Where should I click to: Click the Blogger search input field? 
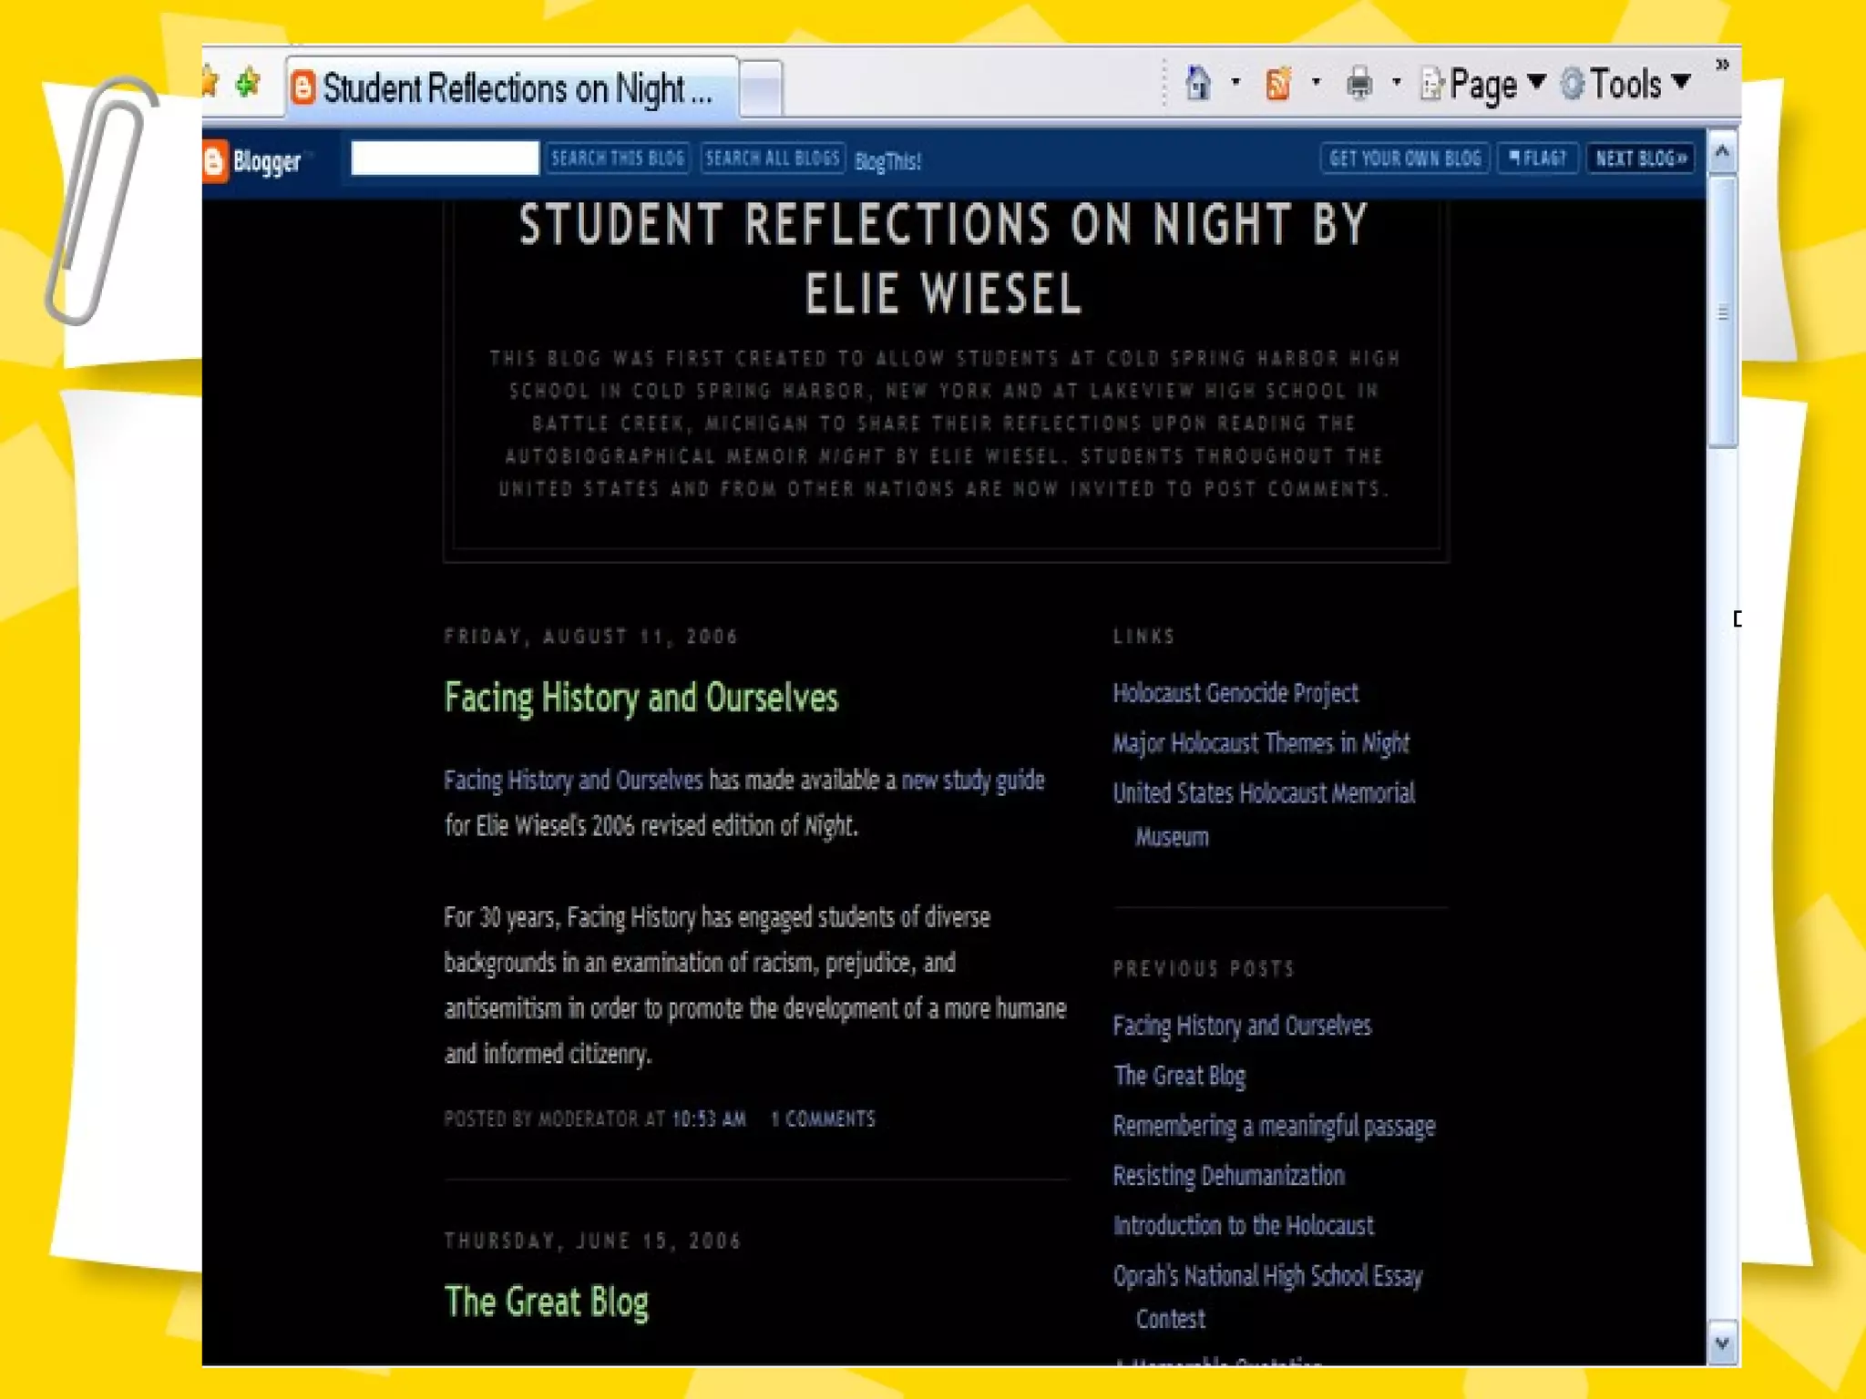tap(445, 158)
